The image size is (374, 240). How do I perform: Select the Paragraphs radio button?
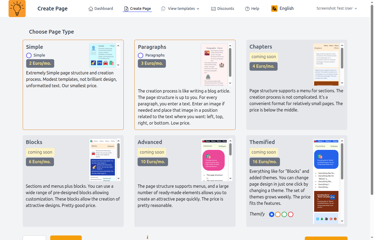[x=141, y=55]
